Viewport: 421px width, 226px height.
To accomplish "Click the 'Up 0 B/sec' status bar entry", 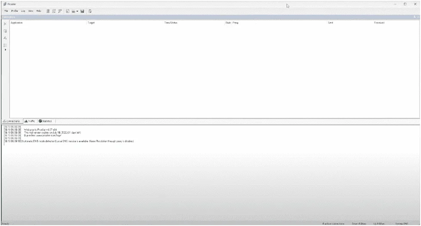I will tap(379, 223).
